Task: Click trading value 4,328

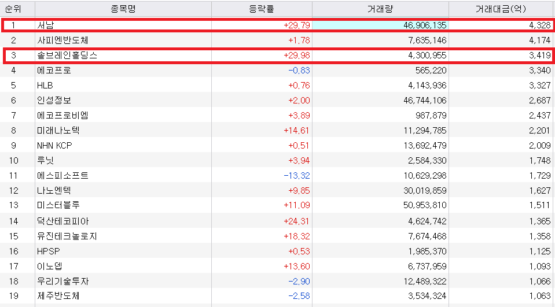Action: point(540,25)
